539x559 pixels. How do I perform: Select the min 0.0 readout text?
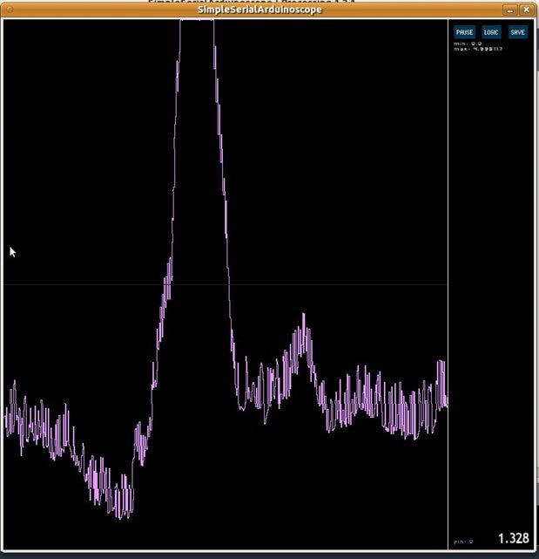pos(468,44)
